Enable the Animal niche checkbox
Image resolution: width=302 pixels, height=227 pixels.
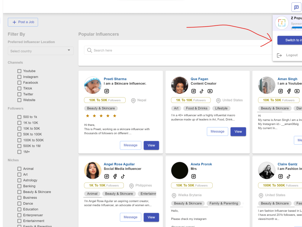tap(19, 169)
